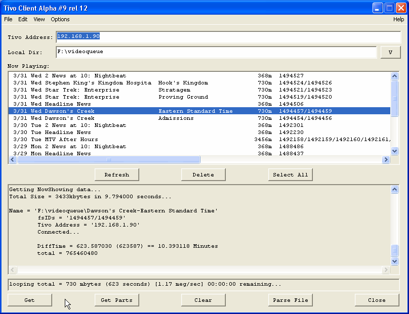
Task: Open the Help menu
Action: coord(398,19)
